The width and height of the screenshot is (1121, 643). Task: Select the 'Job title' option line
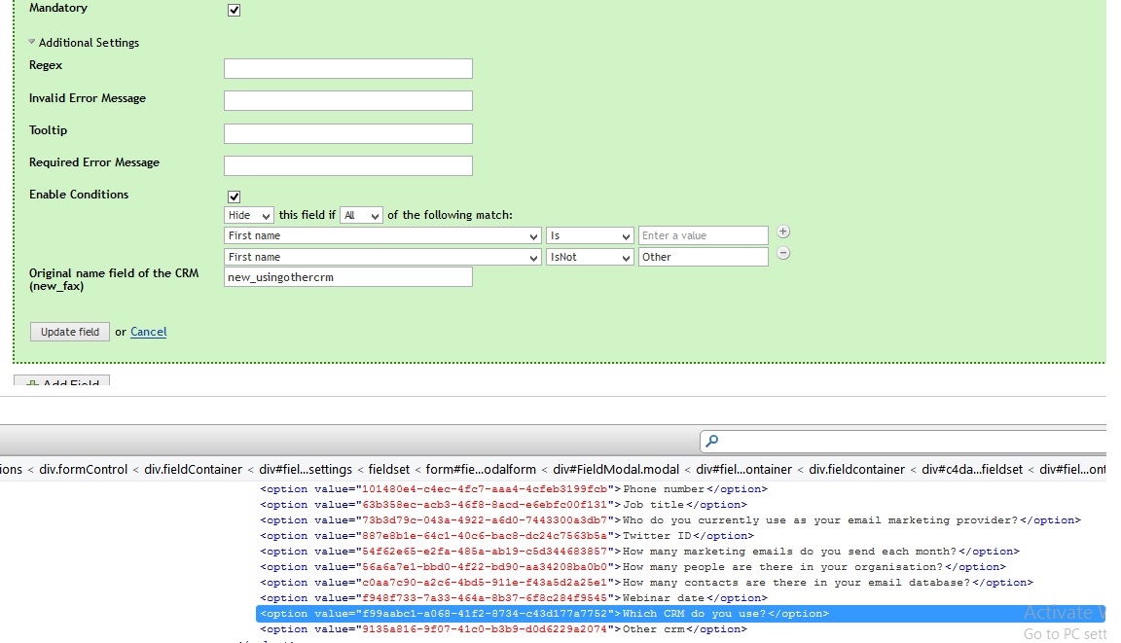tap(503, 505)
